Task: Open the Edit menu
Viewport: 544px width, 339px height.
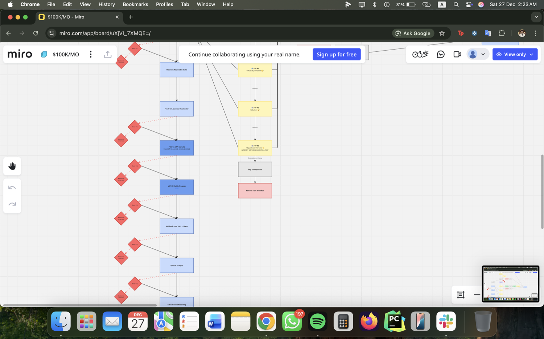Action: [67, 4]
